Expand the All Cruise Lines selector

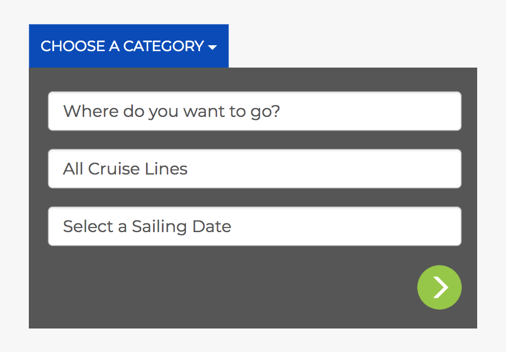pyautogui.click(x=254, y=169)
